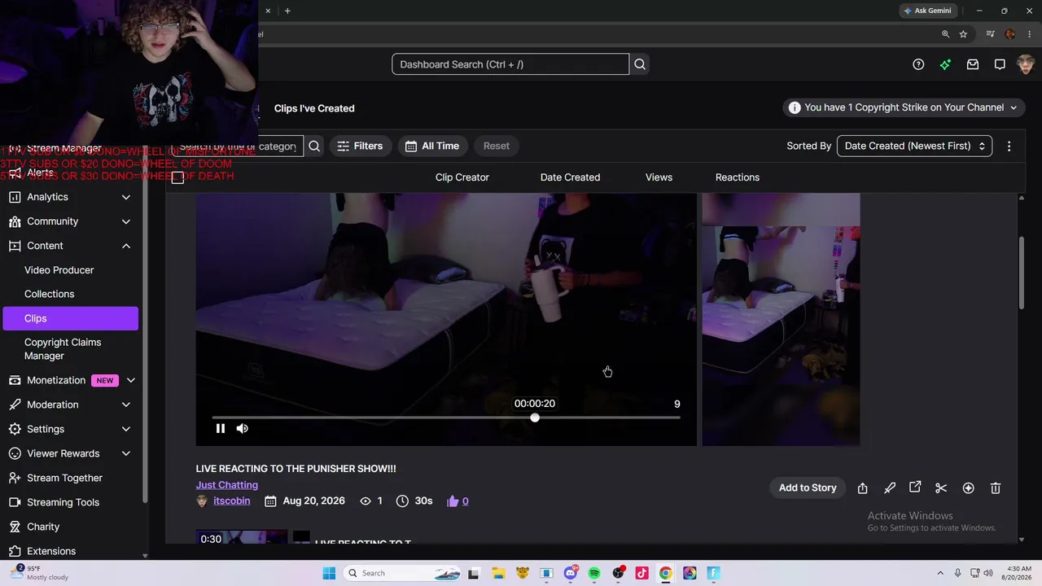Open Discord from the taskbar
Screen dimensions: 1042x586
click(x=571, y=573)
